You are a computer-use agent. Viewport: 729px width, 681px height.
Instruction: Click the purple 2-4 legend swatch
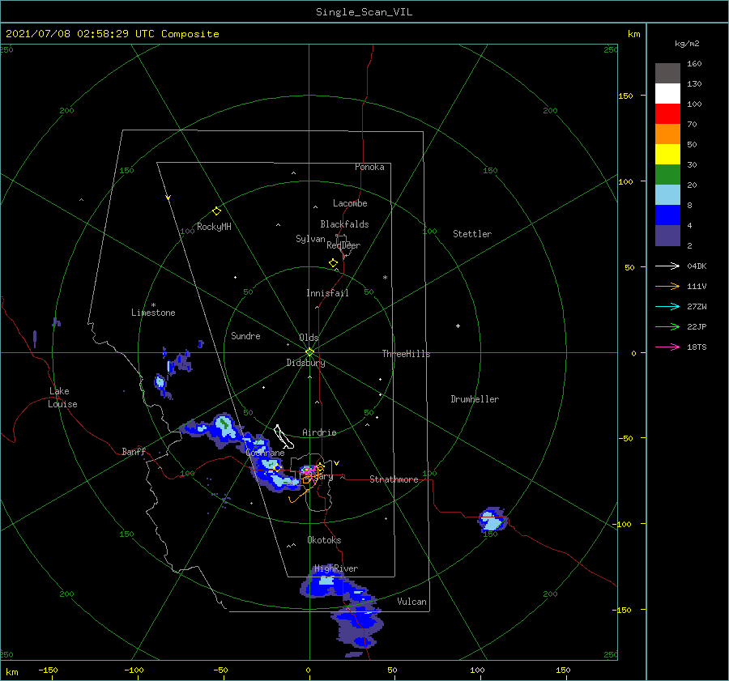click(x=667, y=235)
